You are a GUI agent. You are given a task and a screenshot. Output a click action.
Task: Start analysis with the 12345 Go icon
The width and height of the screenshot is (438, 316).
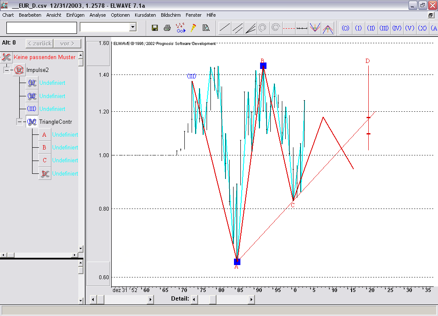click(x=180, y=28)
